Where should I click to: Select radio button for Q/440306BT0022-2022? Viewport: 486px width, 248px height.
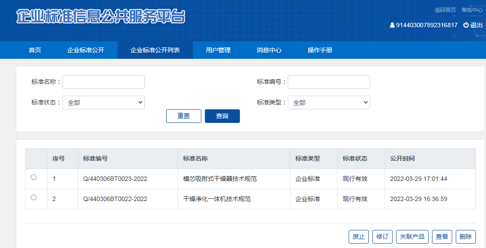pos(34,198)
